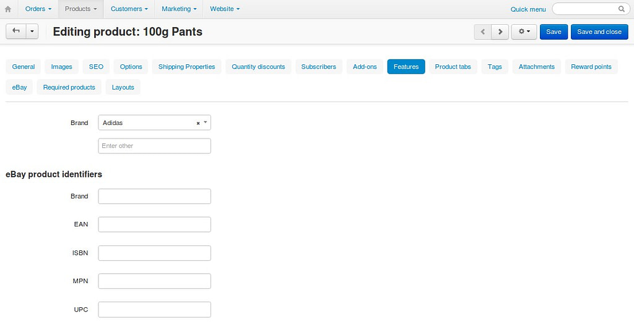Open the Orders menu

pos(38,9)
